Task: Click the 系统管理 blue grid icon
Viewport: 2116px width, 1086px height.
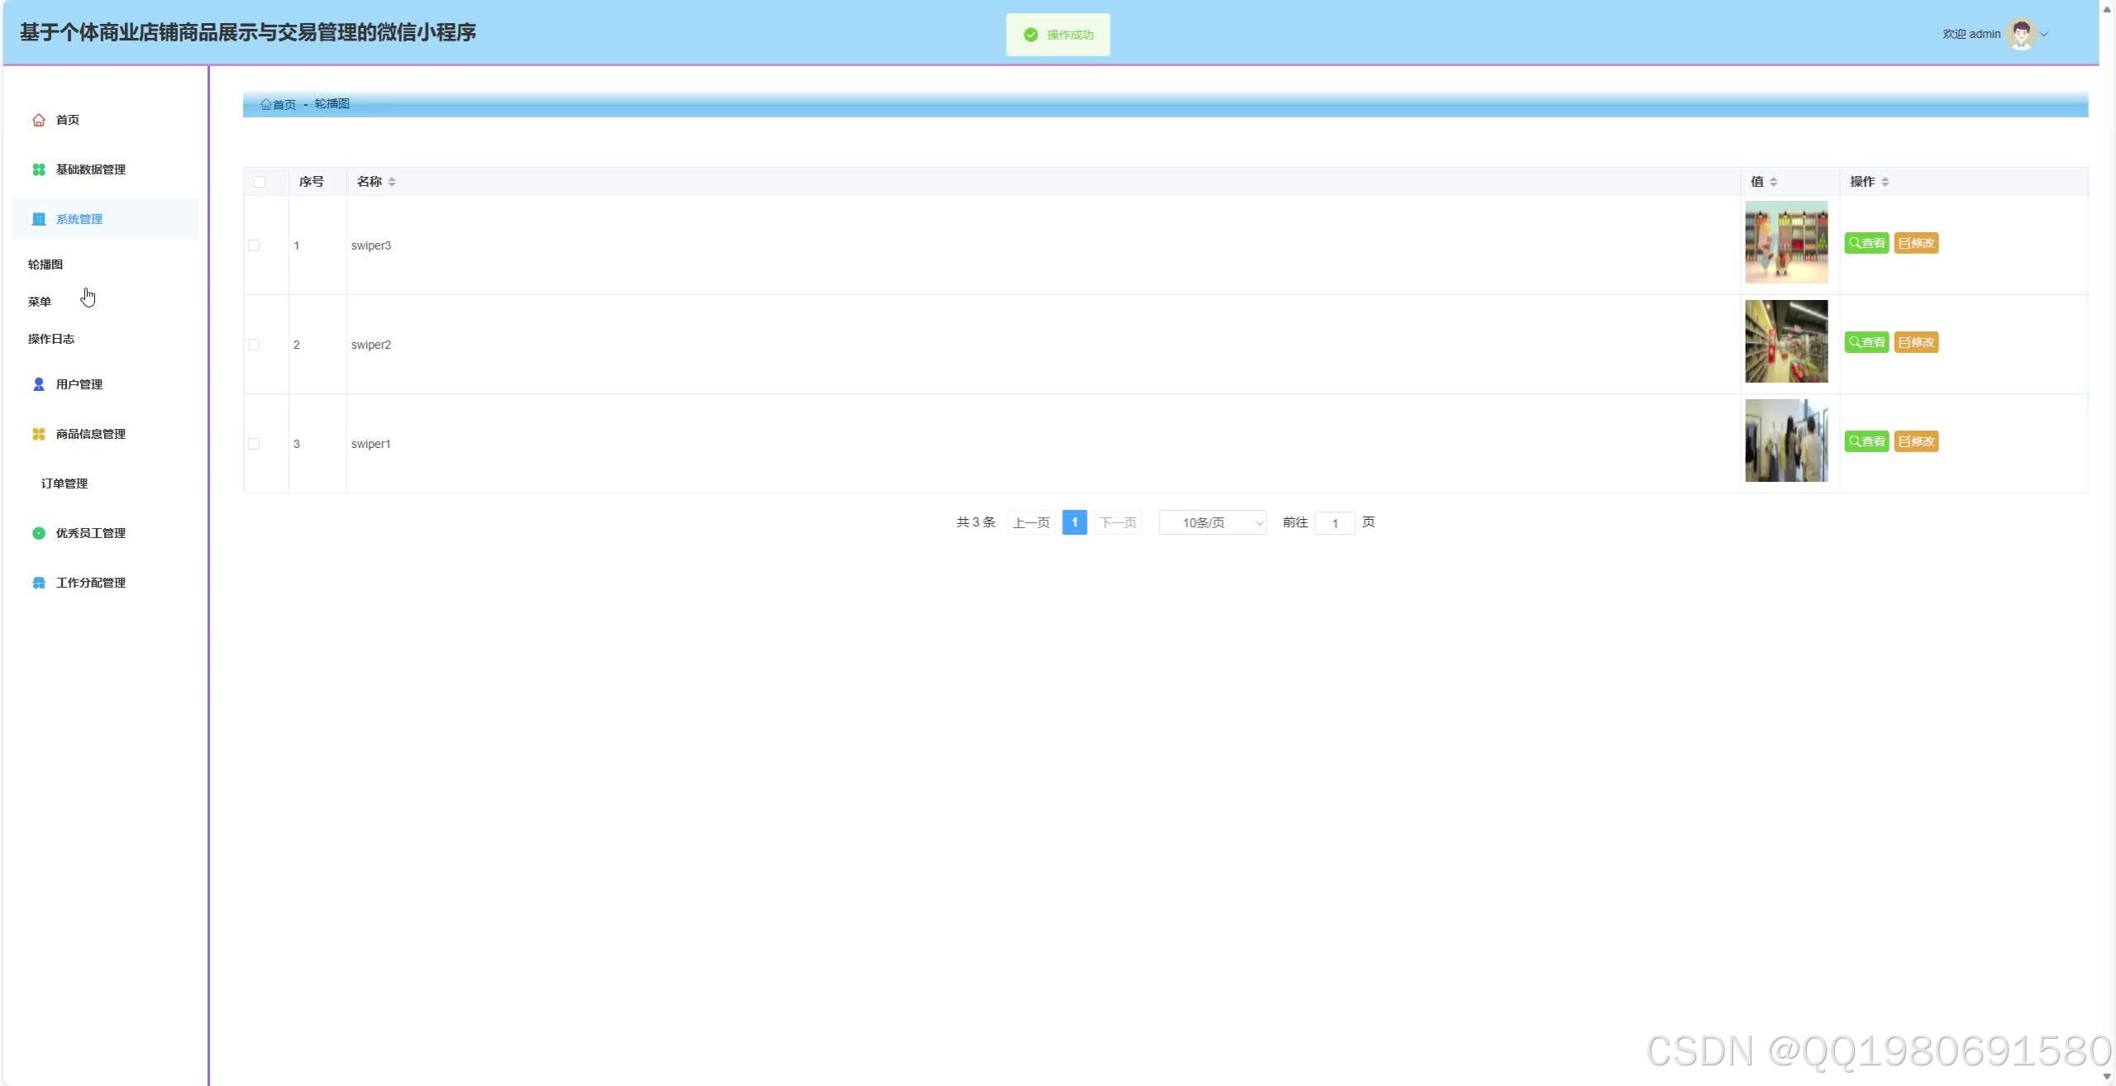Action: tap(38, 219)
